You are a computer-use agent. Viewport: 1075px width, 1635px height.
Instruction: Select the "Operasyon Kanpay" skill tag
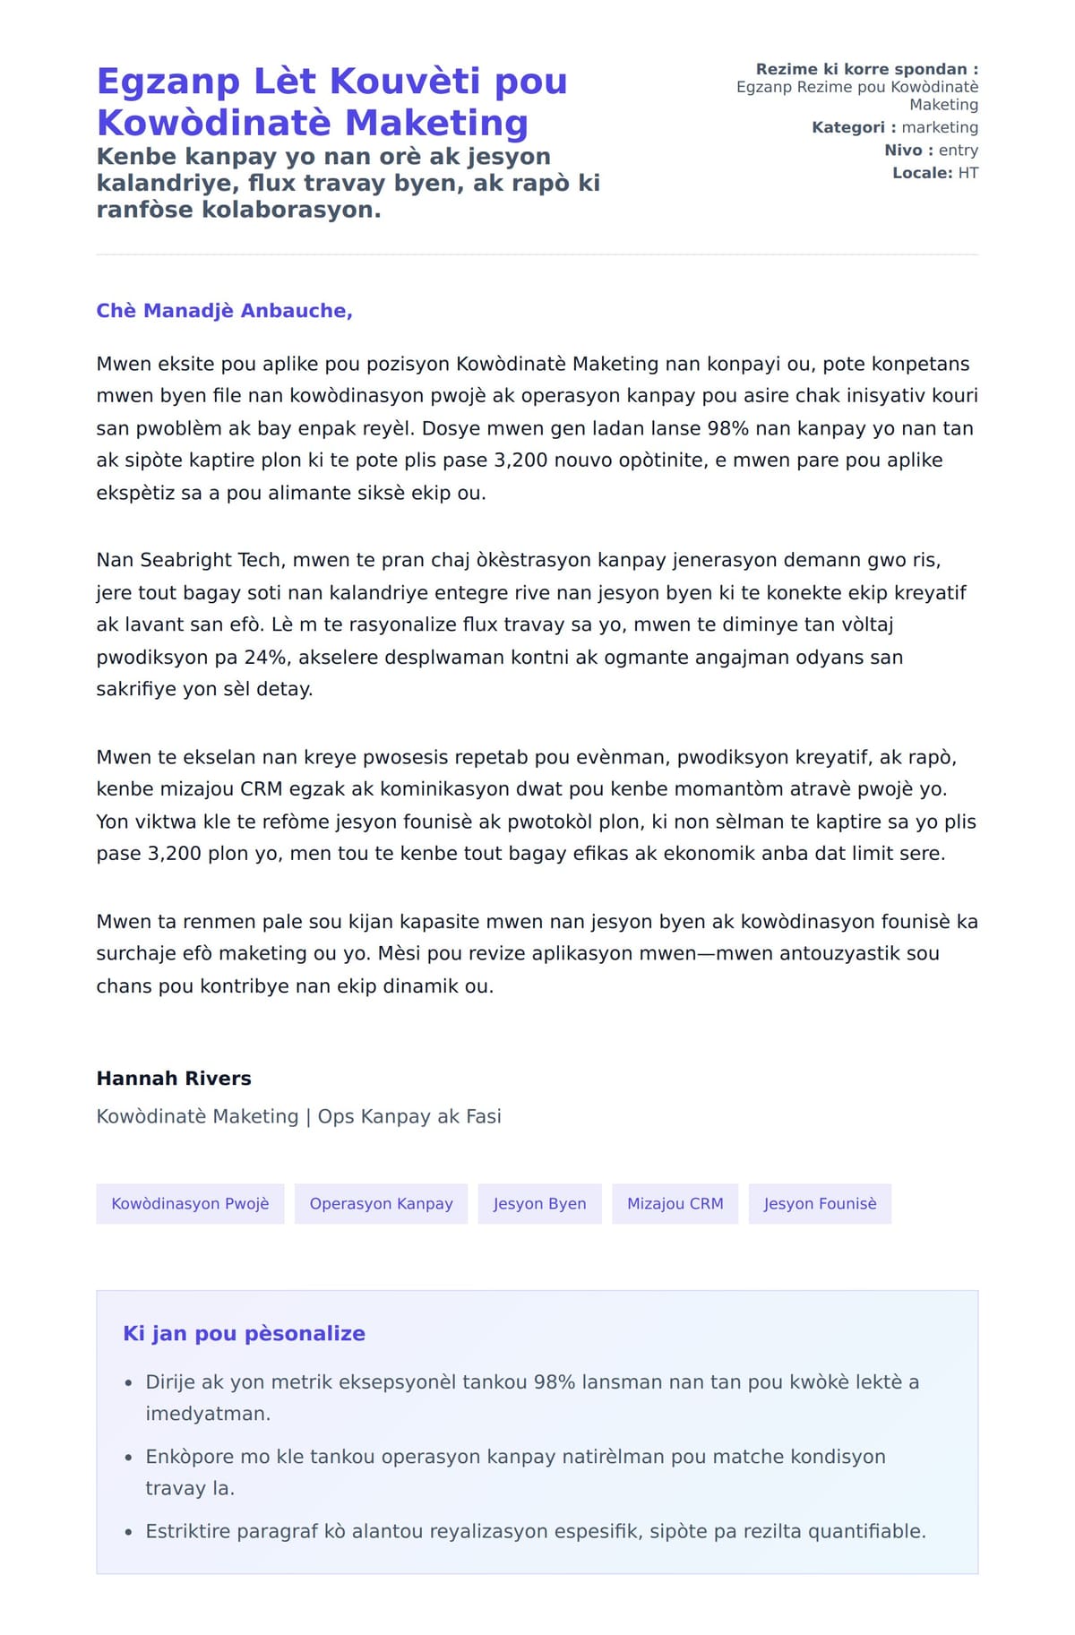[x=381, y=1204]
